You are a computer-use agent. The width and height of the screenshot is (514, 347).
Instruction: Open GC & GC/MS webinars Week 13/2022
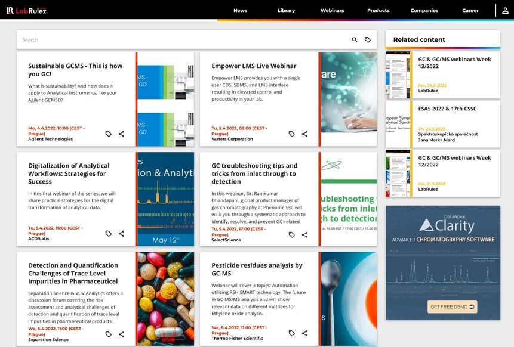454,63
